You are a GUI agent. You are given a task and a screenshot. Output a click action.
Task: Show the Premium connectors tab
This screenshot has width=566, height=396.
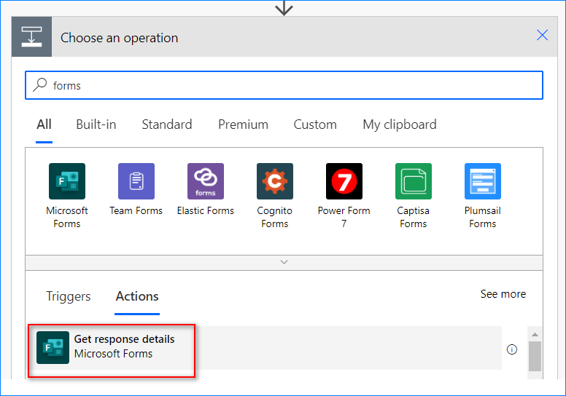243,124
